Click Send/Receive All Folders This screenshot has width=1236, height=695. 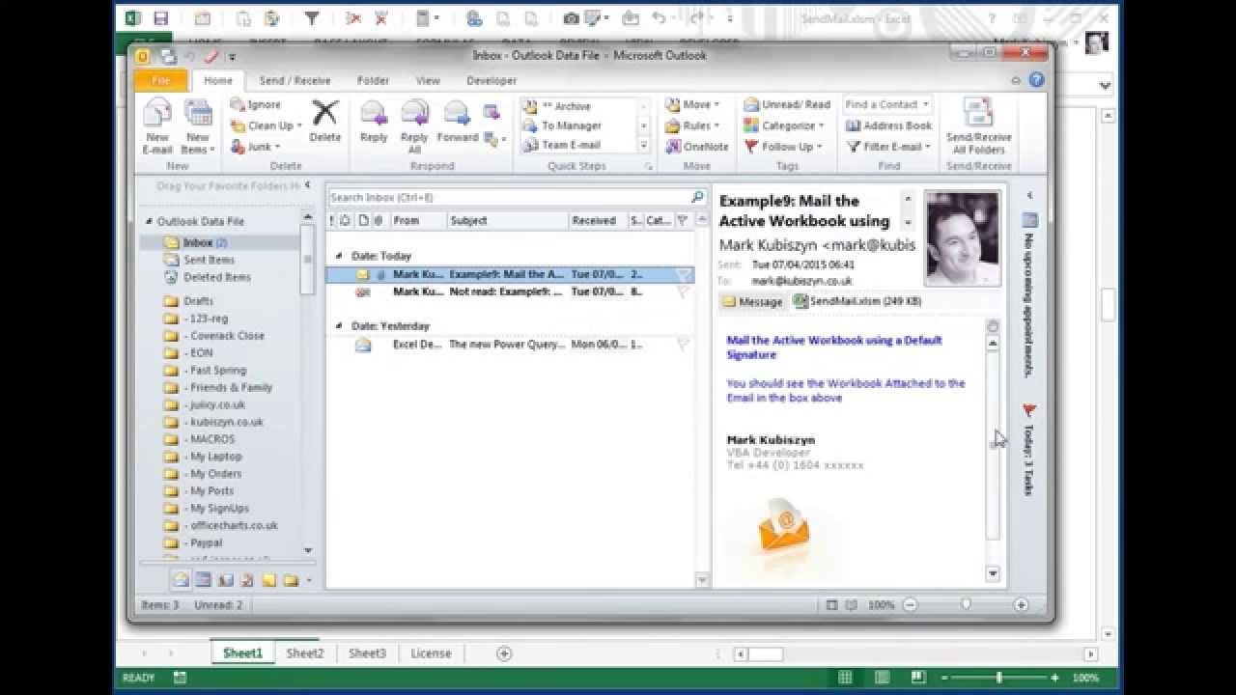point(978,126)
